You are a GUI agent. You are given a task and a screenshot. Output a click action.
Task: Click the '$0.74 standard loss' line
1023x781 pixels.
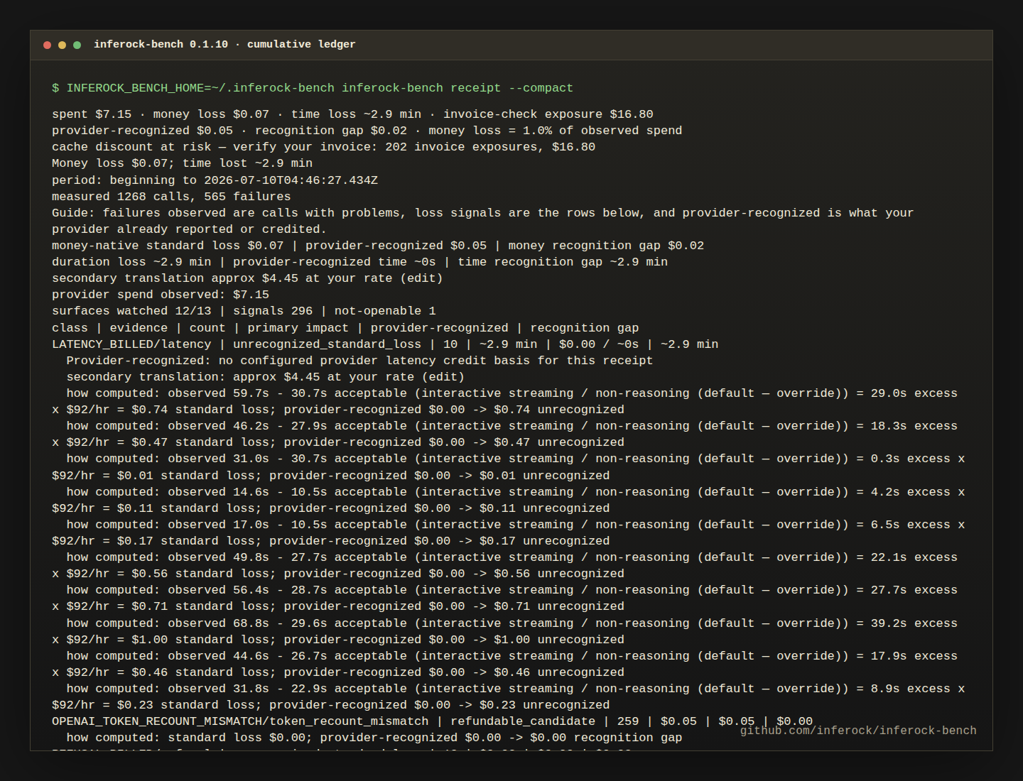[338, 410]
